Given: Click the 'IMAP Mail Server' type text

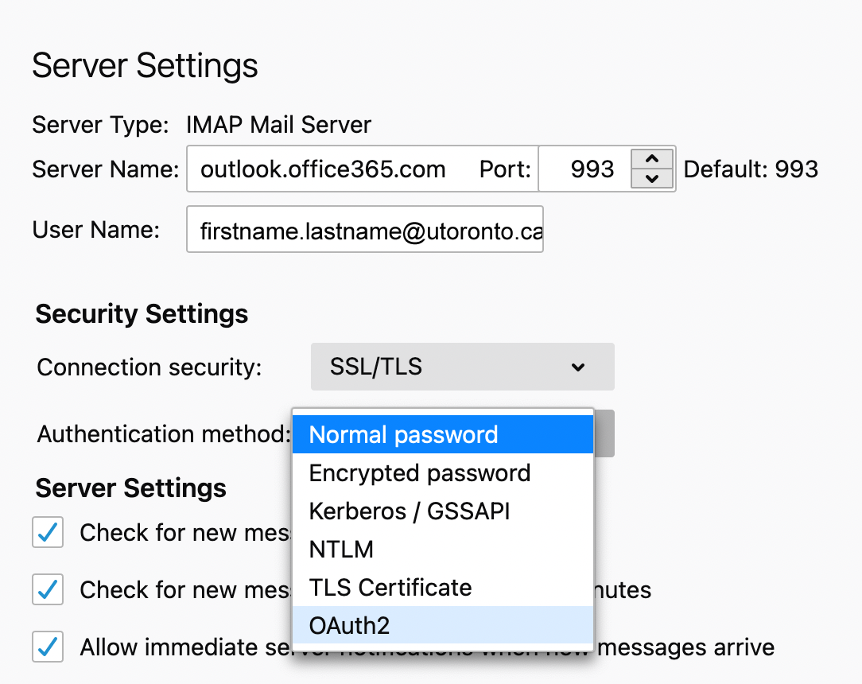Looking at the screenshot, I should click(278, 125).
